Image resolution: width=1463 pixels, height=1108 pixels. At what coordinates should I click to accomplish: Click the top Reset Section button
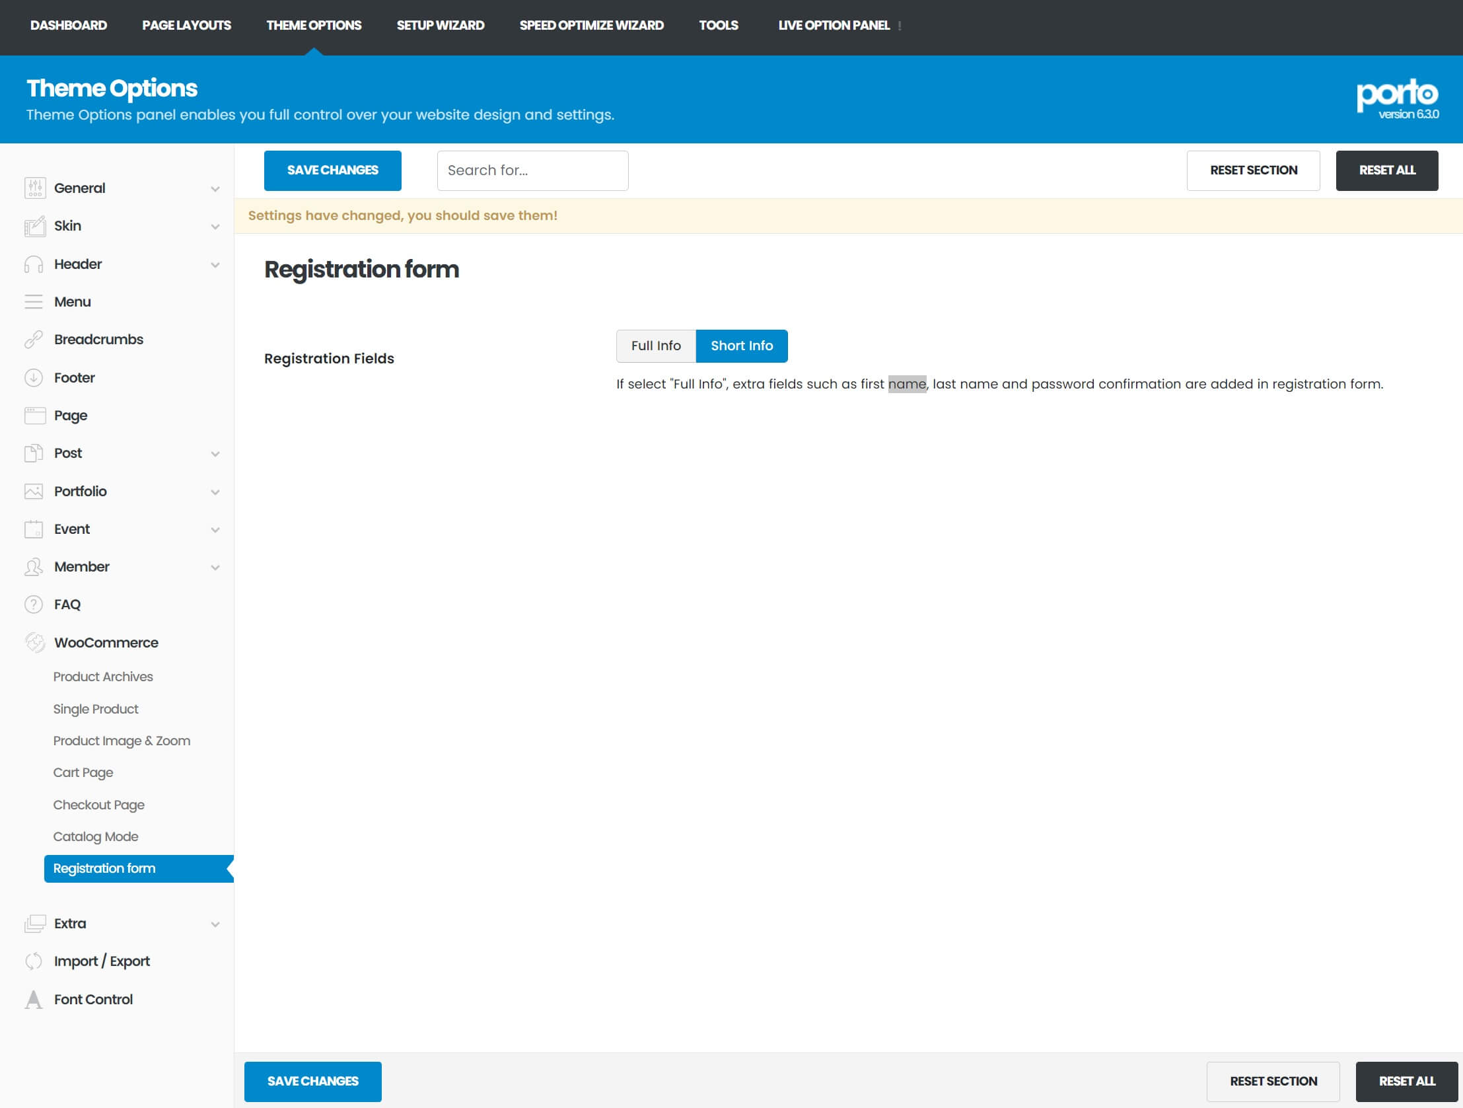(x=1253, y=170)
